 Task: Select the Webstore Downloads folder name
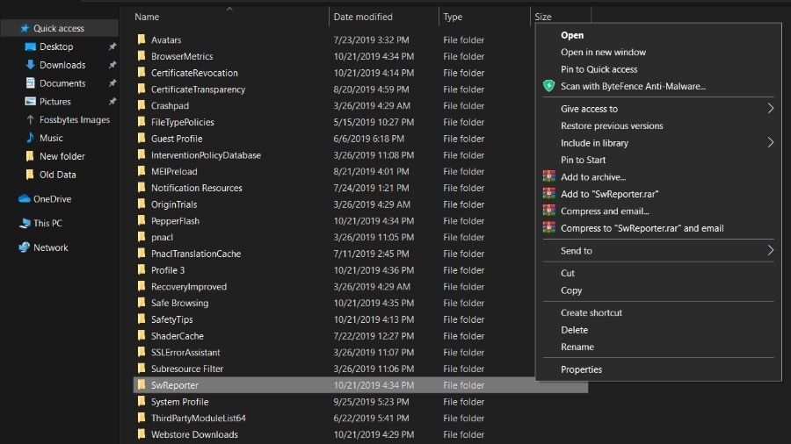point(194,434)
